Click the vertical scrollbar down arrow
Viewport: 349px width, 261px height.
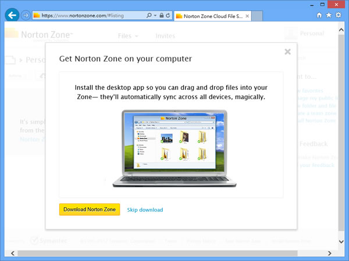tap(341, 241)
